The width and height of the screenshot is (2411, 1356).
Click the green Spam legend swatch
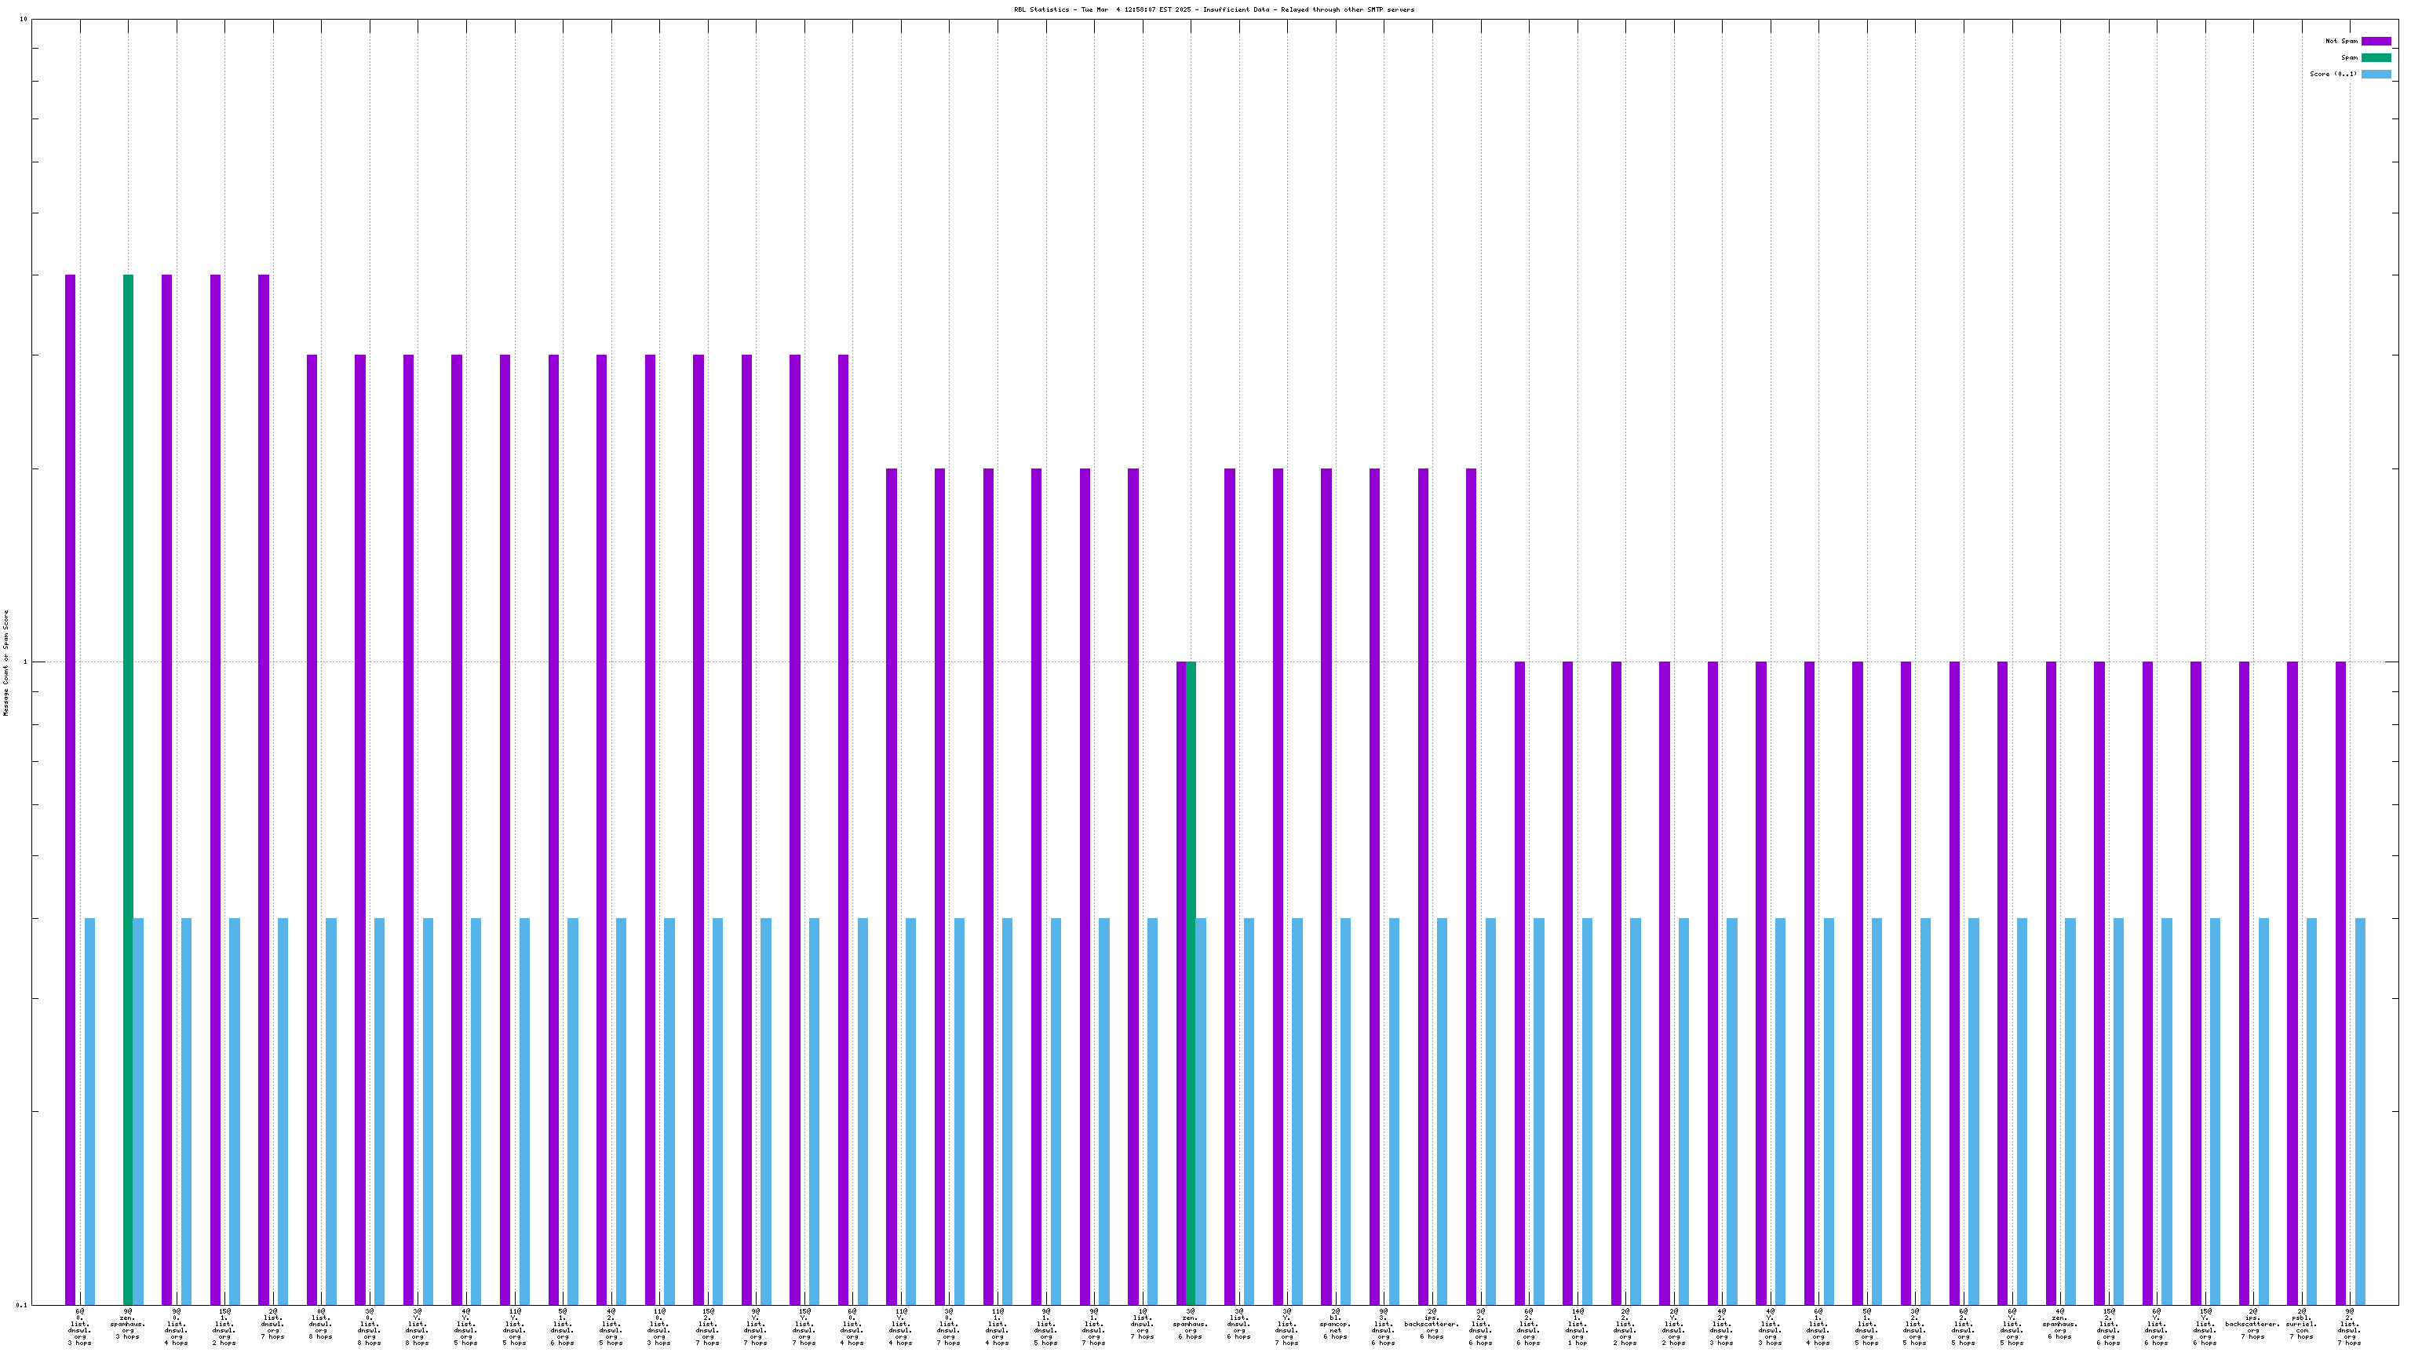coord(2376,58)
